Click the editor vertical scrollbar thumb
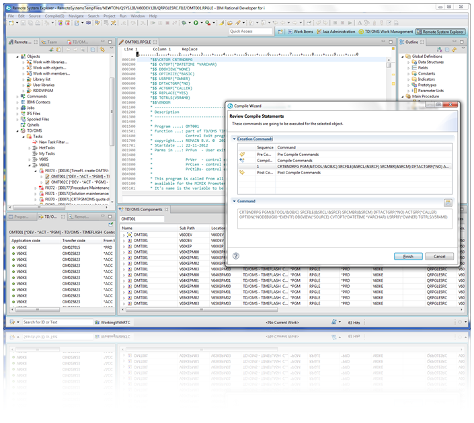The height and width of the screenshot is (423, 474). click(389, 65)
